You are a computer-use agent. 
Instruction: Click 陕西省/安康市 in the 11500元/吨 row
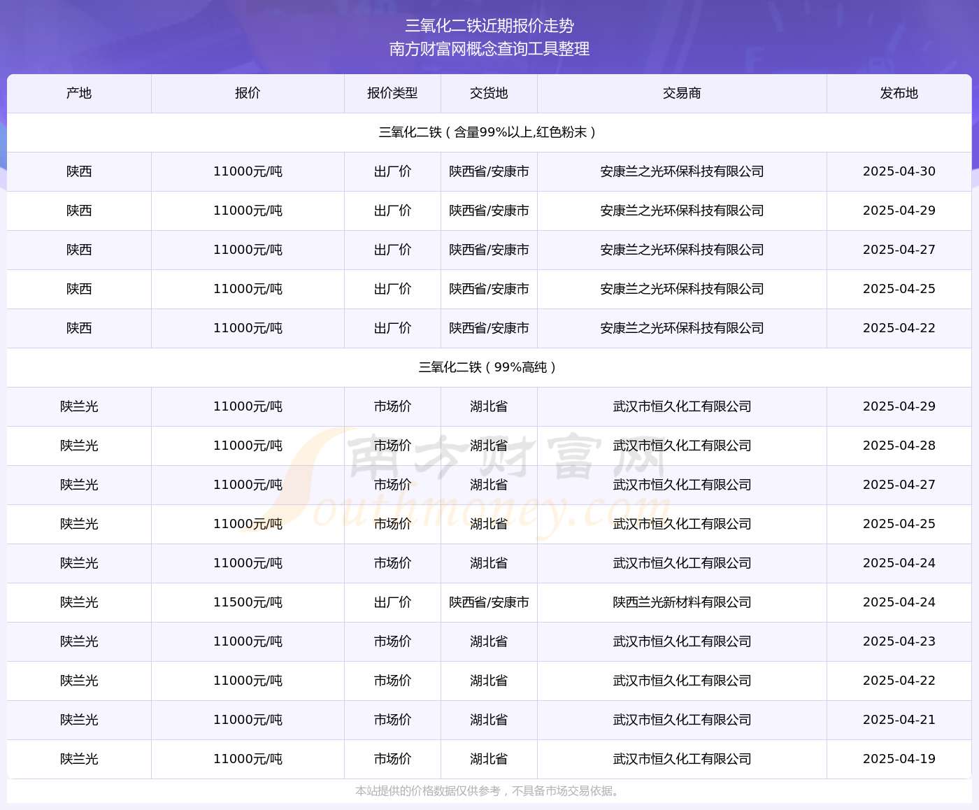(x=489, y=602)
